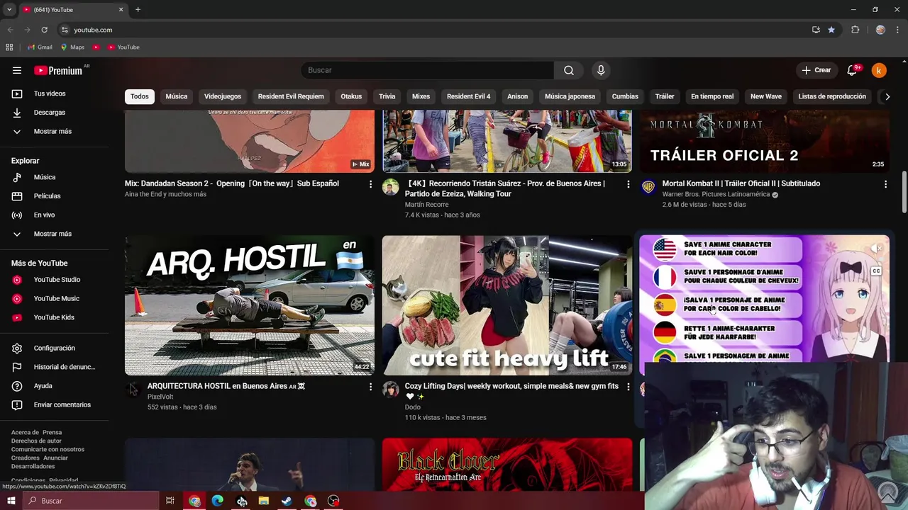This screenshot has height=510, width=908.
Task: Start voice search with microphone
Action: [601, 70]
